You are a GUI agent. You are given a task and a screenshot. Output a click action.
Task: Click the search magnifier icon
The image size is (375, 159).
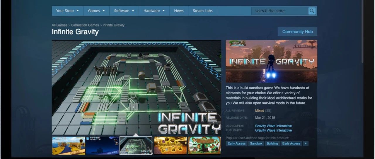point(312,11)
